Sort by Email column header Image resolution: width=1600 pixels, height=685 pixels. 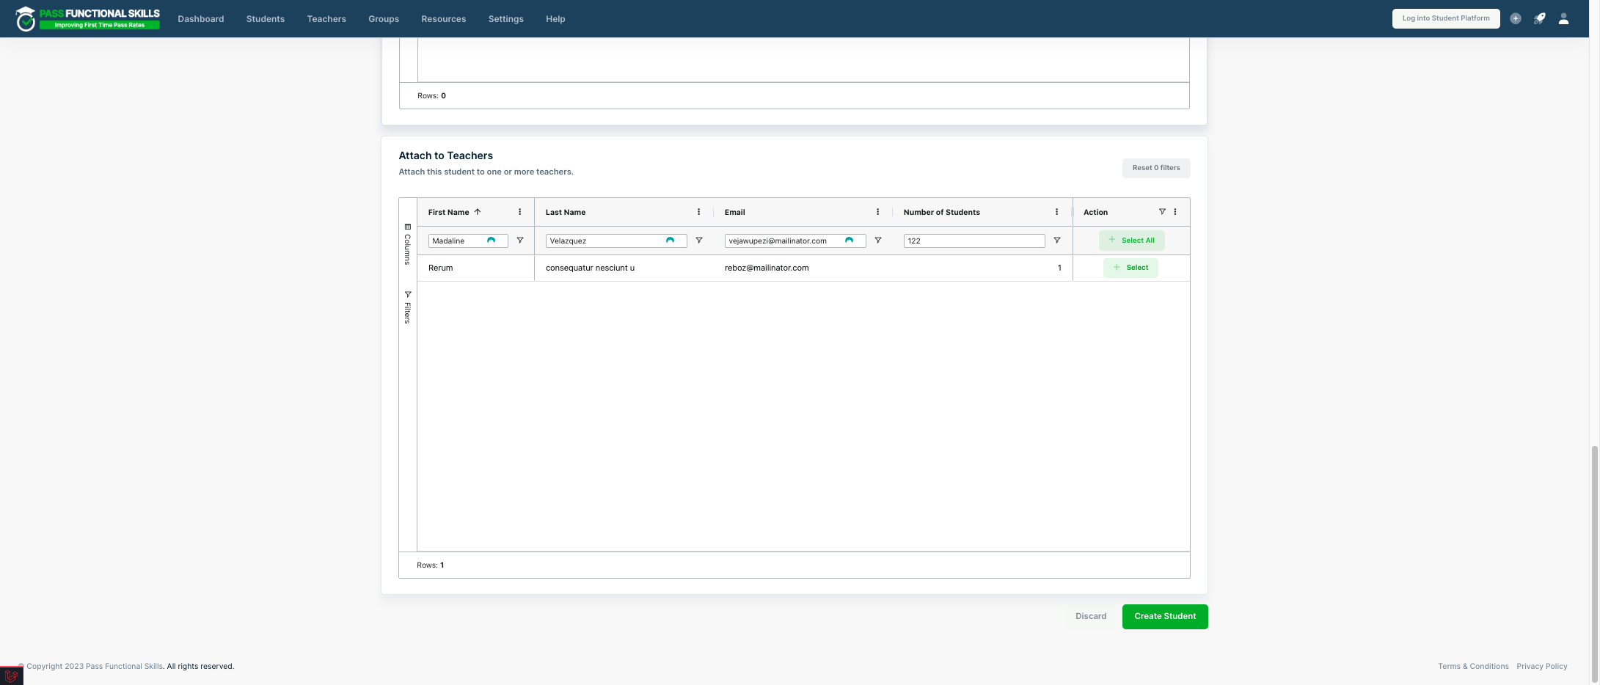[x=735, y=212]
